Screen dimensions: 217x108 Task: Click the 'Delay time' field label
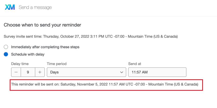pyautogui.click(x=20, y=64)
